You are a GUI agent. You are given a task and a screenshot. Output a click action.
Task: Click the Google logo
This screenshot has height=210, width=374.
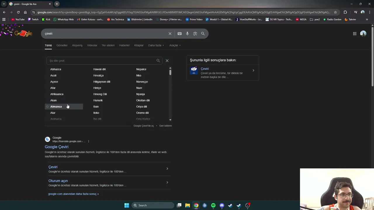[23, 33]
